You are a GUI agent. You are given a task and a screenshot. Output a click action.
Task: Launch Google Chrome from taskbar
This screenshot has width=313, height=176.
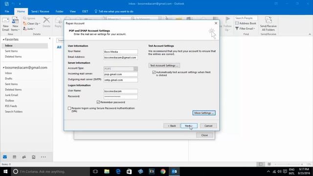[163, 172]
